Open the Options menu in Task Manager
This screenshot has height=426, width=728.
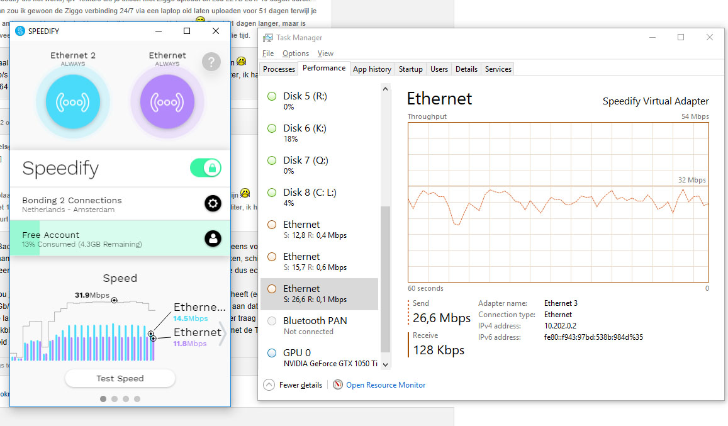tap(296, 53)
